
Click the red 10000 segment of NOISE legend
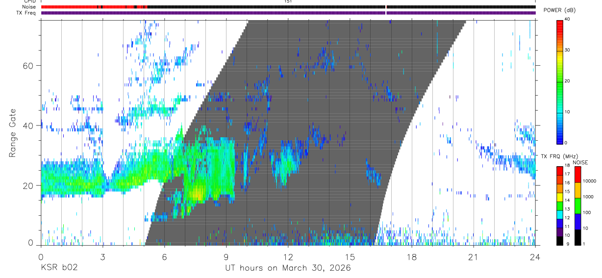pos(577,175)
